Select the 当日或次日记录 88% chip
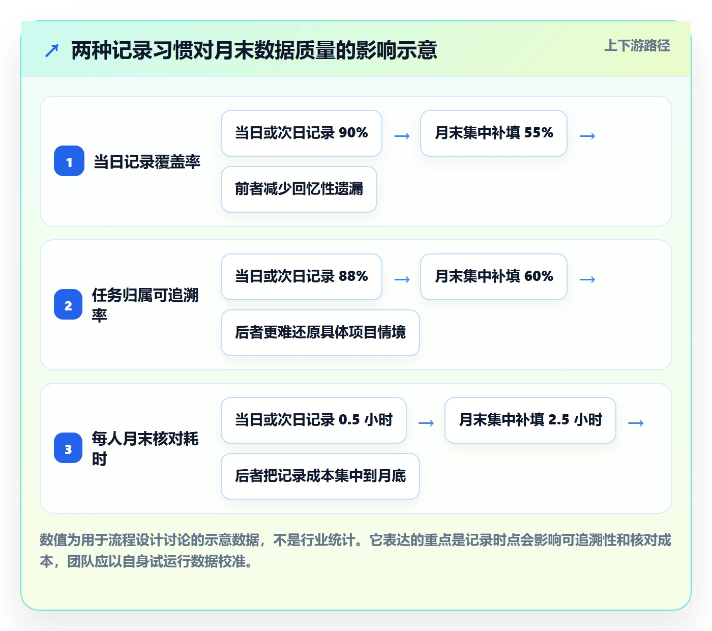 point(302,277)
